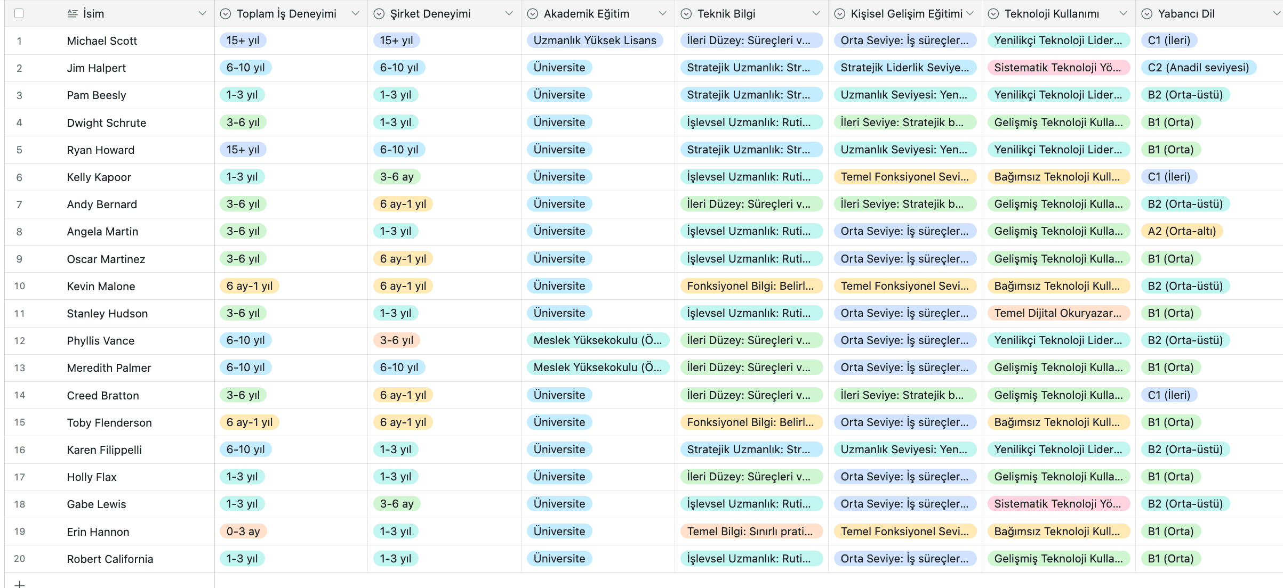The image size is (1283, 588).
Task: Click Meredith Palmer's Meslek Yüksekokulu tag
Action: (x=598, y=367)
